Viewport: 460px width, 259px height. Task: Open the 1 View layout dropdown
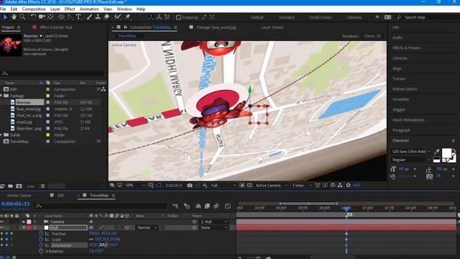pyautogui.click(x=301, y=186)
